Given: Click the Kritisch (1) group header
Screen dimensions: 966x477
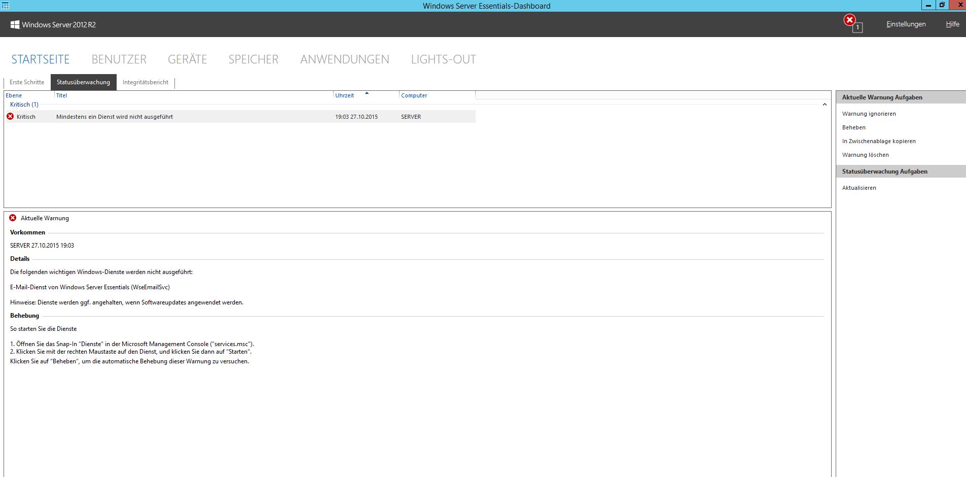Looking at the screenshot, I should tap(24, 105).
